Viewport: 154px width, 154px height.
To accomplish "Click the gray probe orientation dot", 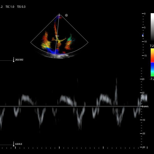I will pos(66,15).
